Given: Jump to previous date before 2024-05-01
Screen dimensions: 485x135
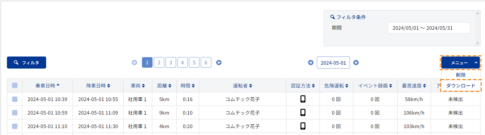Looking at the screenshot, I should pos(311,63).
